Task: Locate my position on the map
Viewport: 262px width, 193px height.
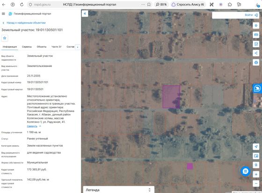Action: (256, 147)
